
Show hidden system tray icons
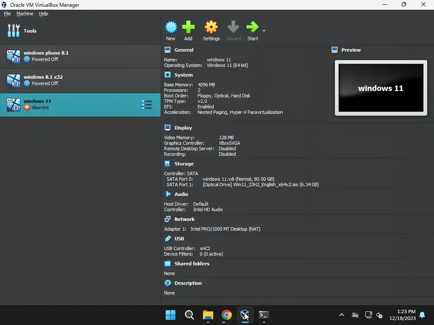(x=342, y=315)
